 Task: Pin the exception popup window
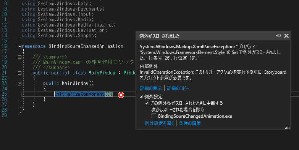pyautogui.click(x=278, y=36)
